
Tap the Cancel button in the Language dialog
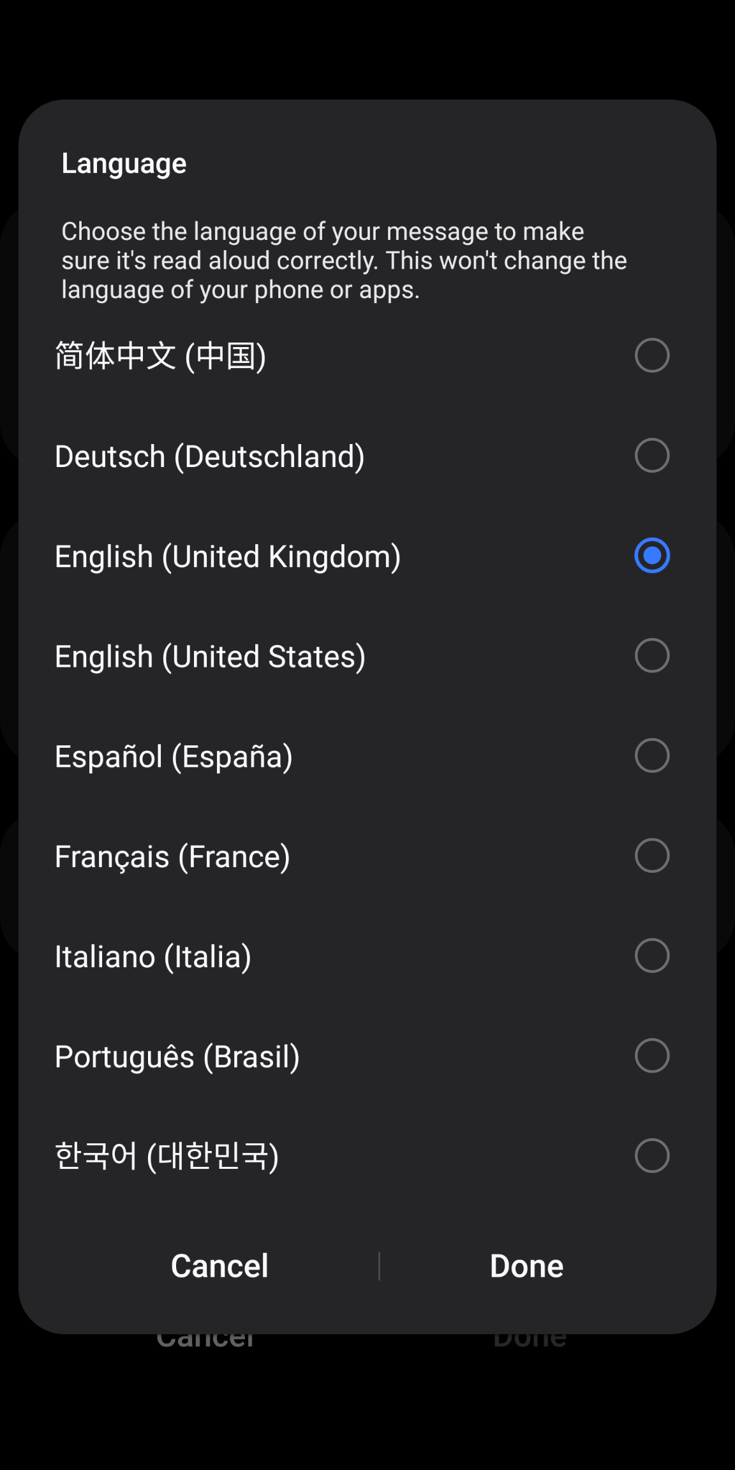[x=219, y=1266]
